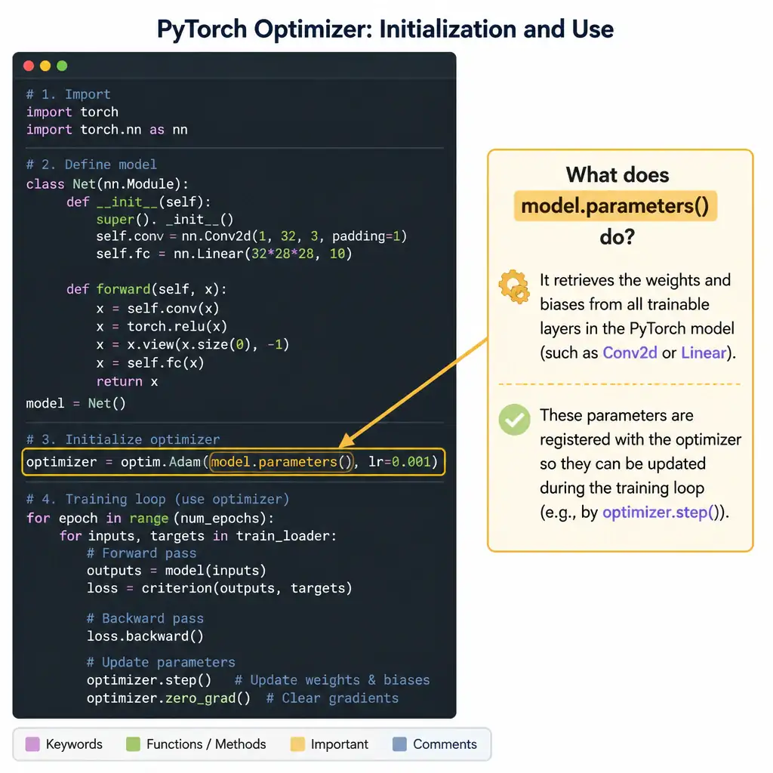Image resolution: width=773 pixels, height=773 pixels.
Task: Click the blue Comments legend swatch
Action: click(399, 744)
